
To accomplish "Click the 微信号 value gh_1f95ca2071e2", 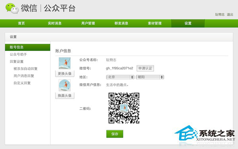I will [x=119, y=68].
